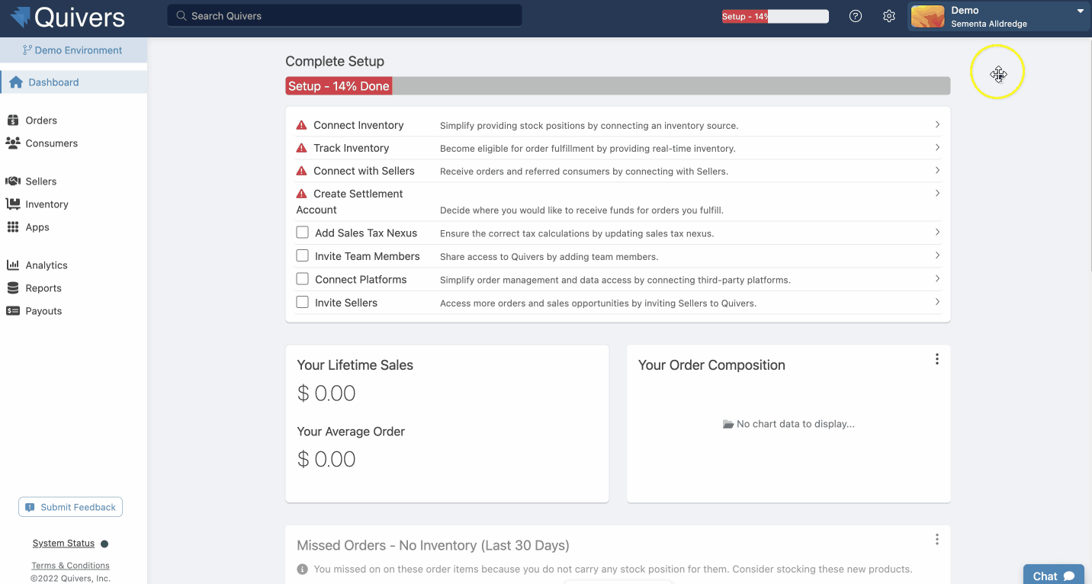
Task: Check the Add Sales Tax Nexus checkbox
Action: coord(303,233)
